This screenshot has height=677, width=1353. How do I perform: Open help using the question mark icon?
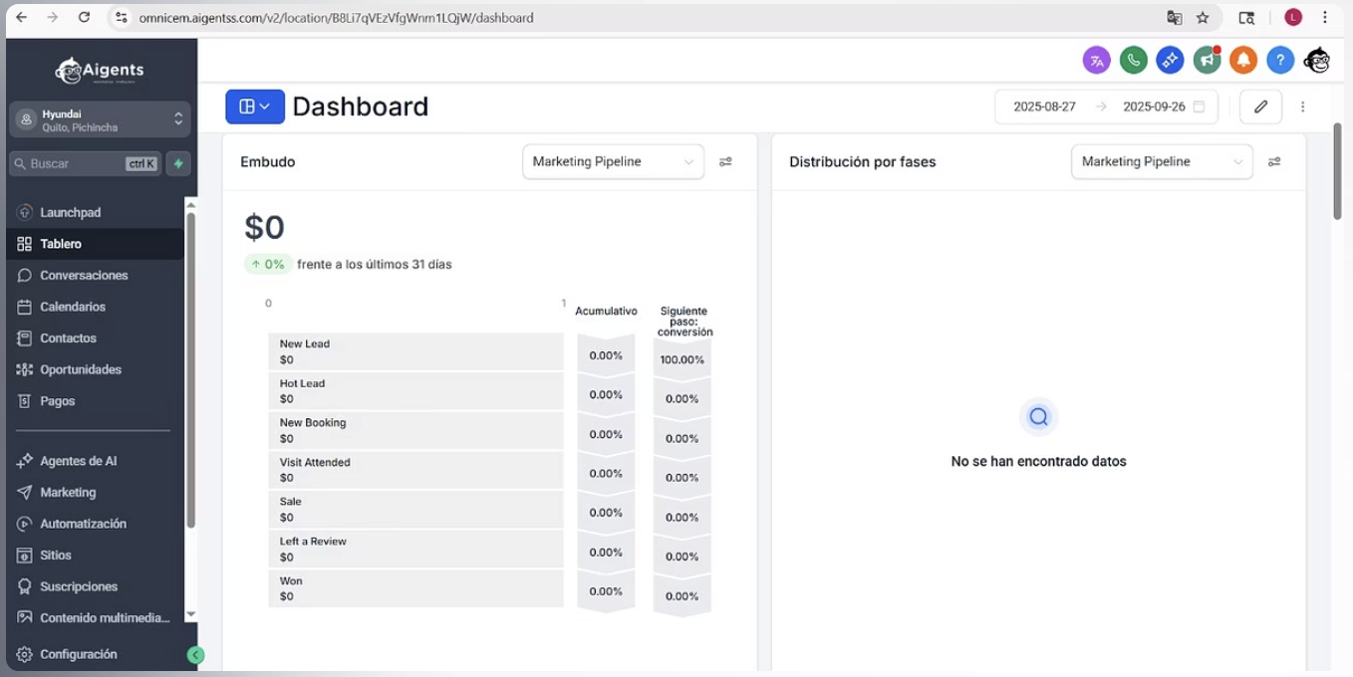tap(1280, 60)
